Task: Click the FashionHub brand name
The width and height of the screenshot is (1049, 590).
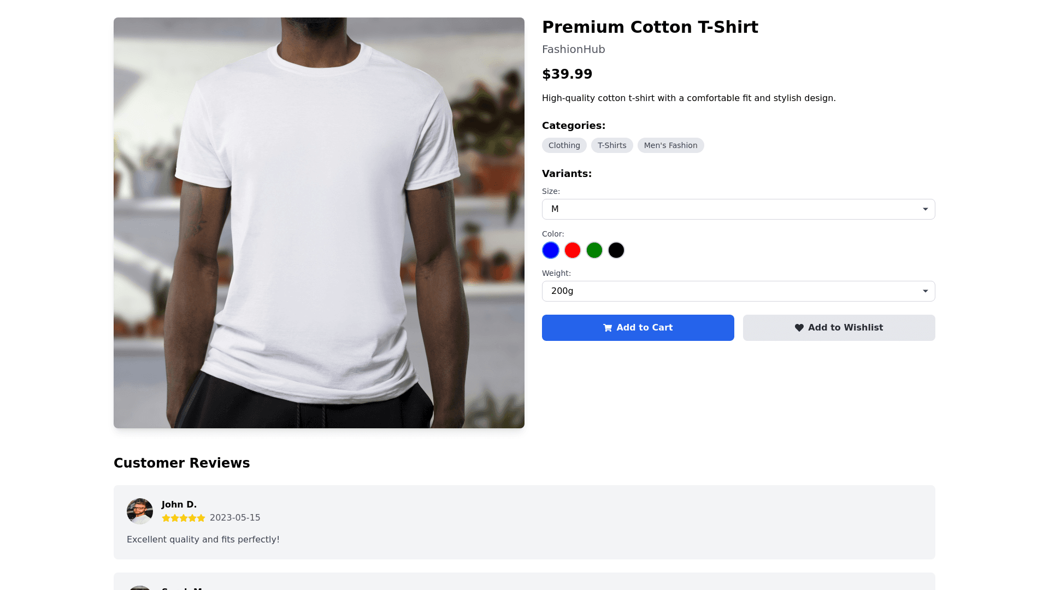Action: pyautogui.click(x=573, y=49)
